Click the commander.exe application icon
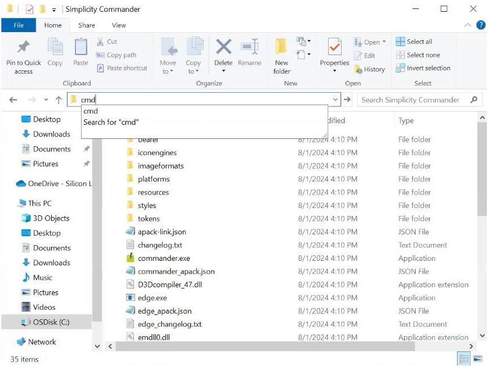This screenshot has height=366, width=488. pos(130,259)
